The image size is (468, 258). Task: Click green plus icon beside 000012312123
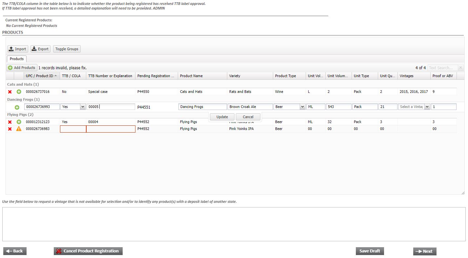[x=19, y=122]
